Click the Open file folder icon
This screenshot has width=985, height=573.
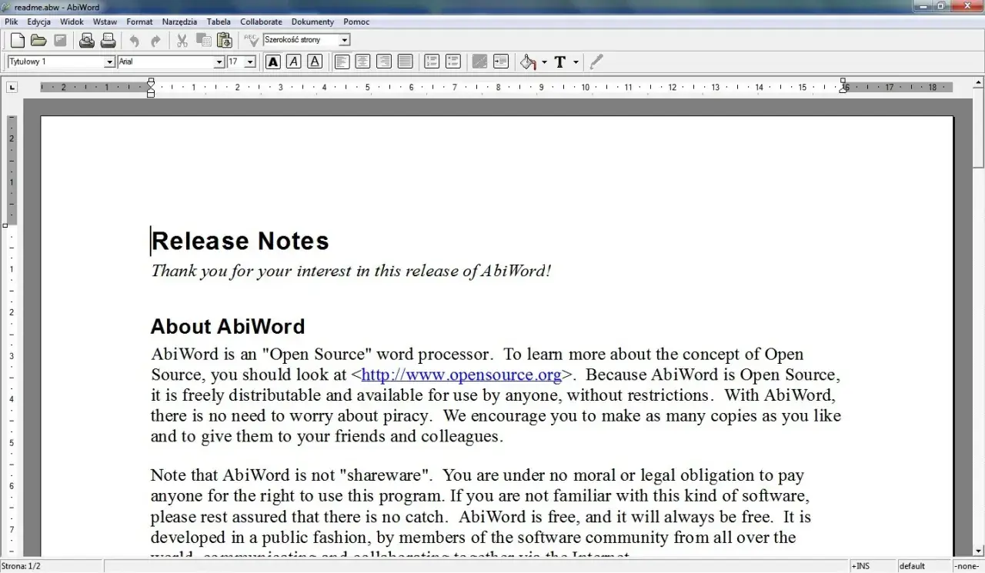click(x=38, y=40)
